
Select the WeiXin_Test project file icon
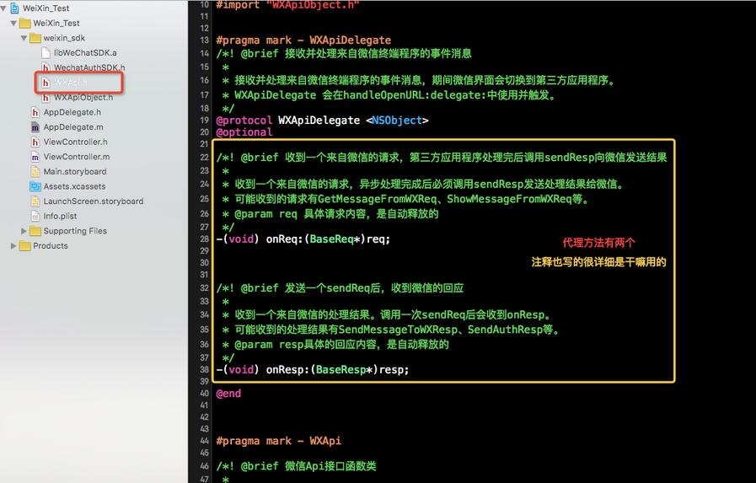coord(14,8)
